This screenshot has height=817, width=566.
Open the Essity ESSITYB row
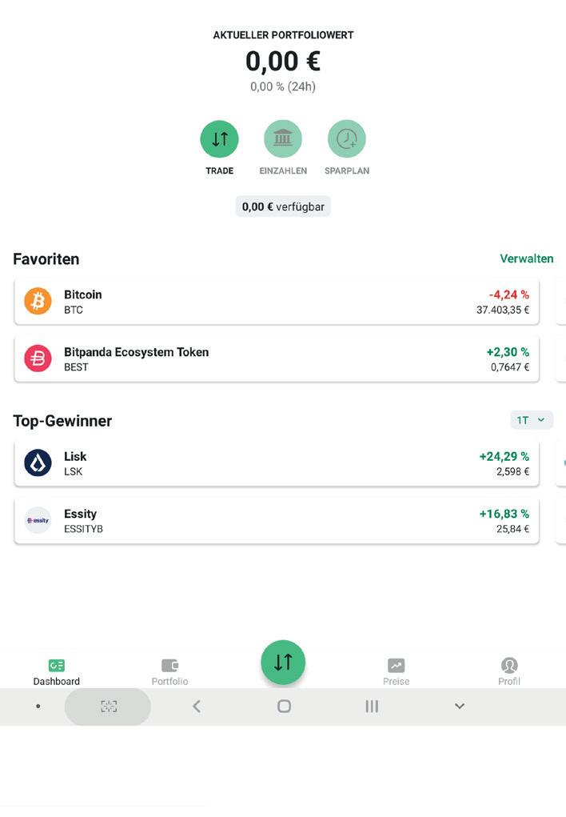tap(276, 520)
